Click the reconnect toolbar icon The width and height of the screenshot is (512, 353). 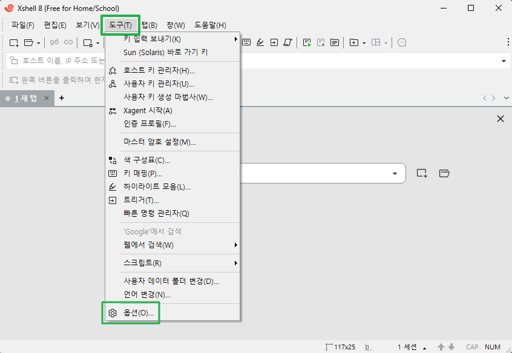coord(68,42)
